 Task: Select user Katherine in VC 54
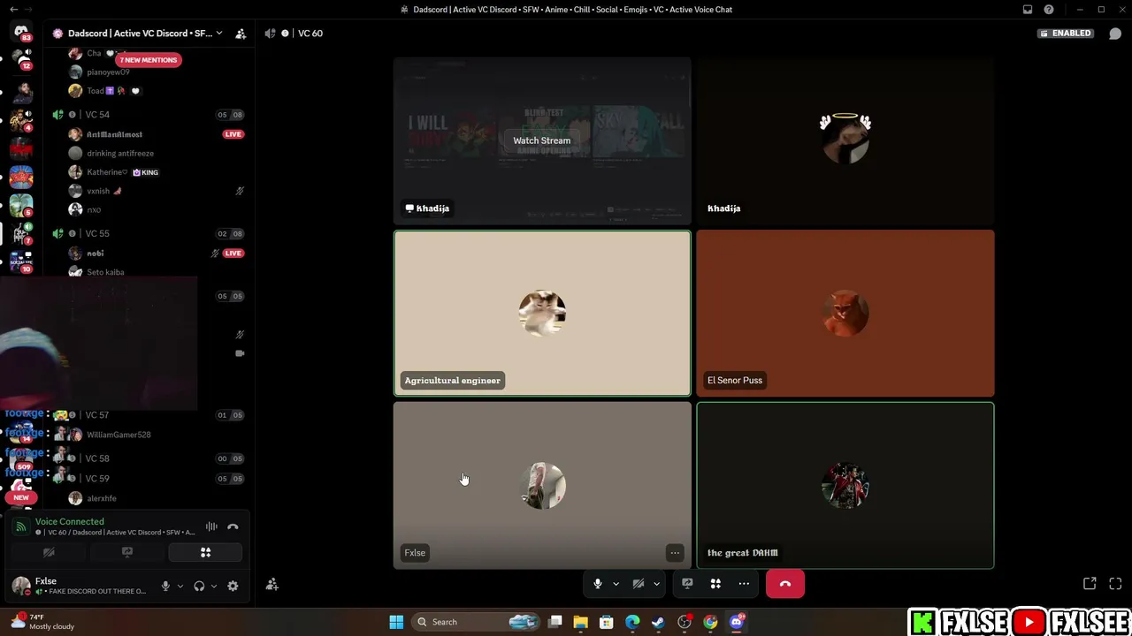[x=107, y=172]
